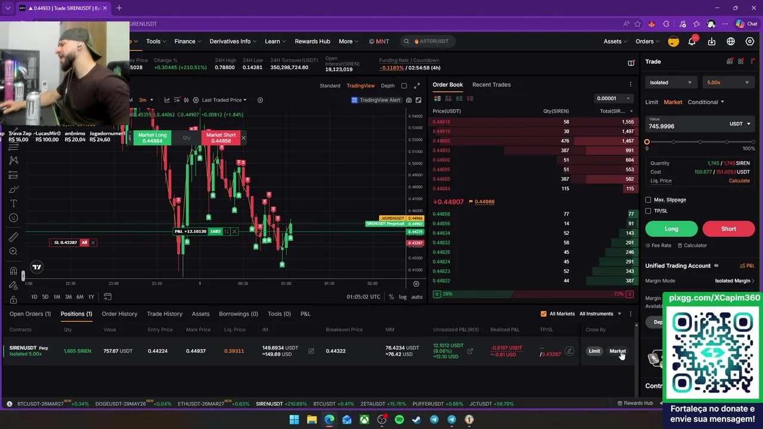Viewport: 763px width, 429px height.
Task: Click the green Long button
Action: (671, 229)
